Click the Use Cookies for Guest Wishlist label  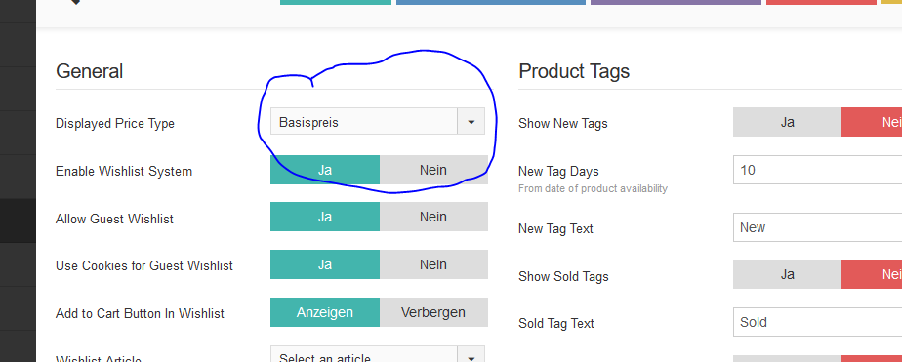pyautogui.click(x=144, y=266)
